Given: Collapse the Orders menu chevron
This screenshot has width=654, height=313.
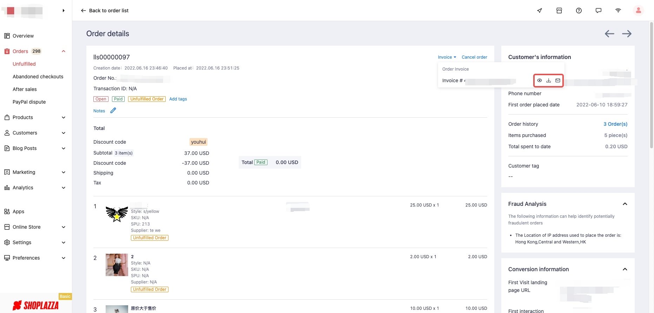Looking at the screenshot, I should 64,51.
